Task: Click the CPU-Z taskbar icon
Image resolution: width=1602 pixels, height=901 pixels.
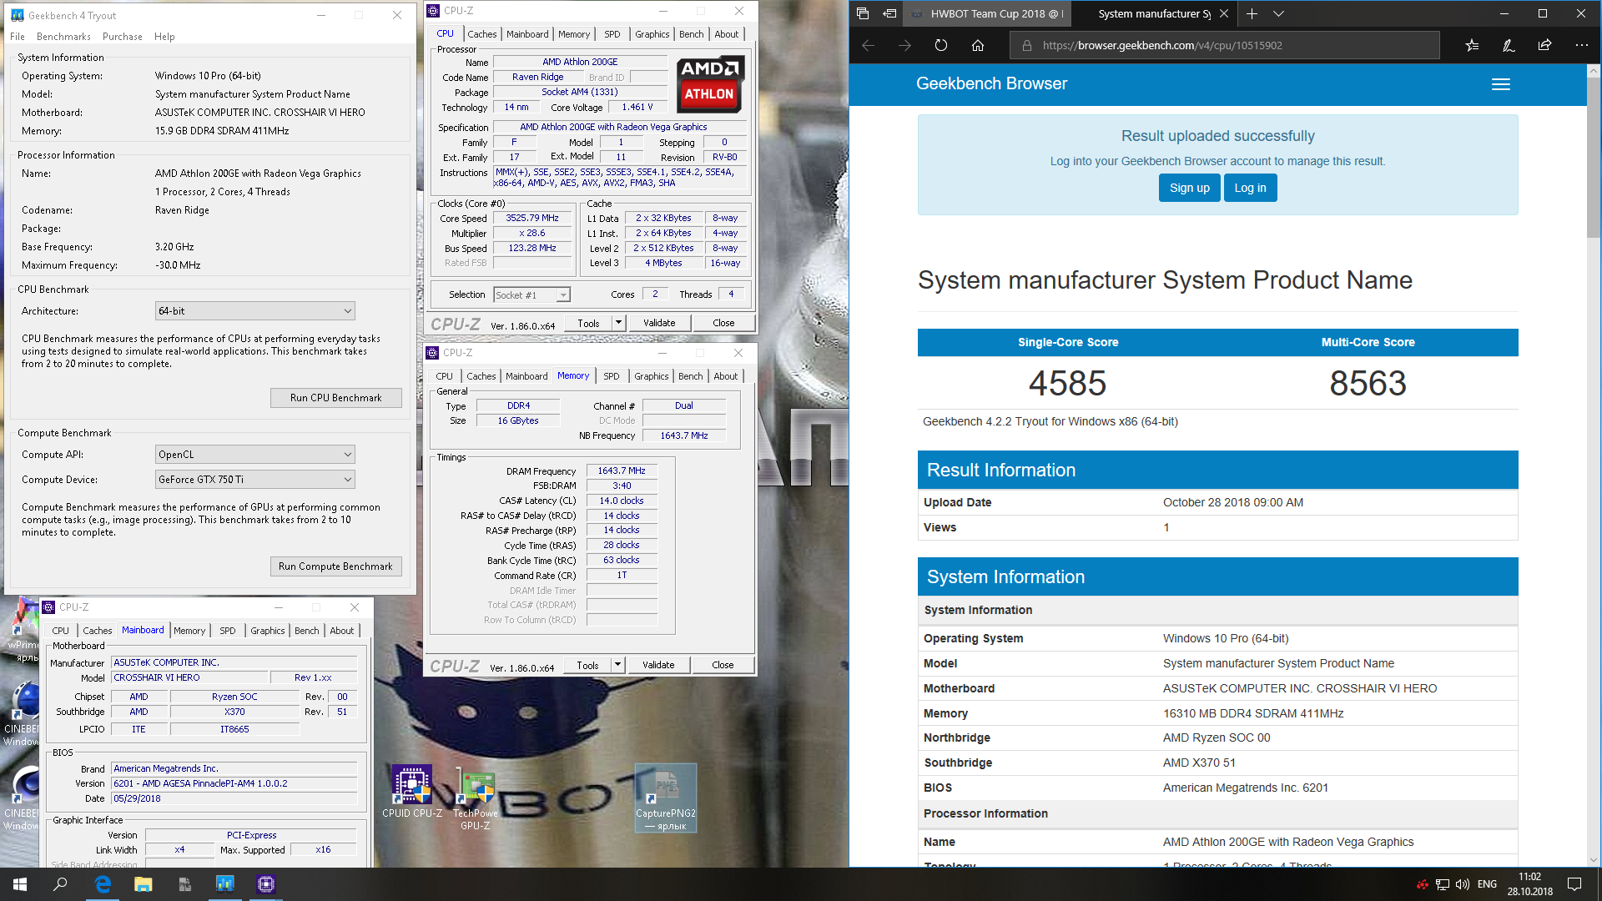Action: tap(266, 884)
